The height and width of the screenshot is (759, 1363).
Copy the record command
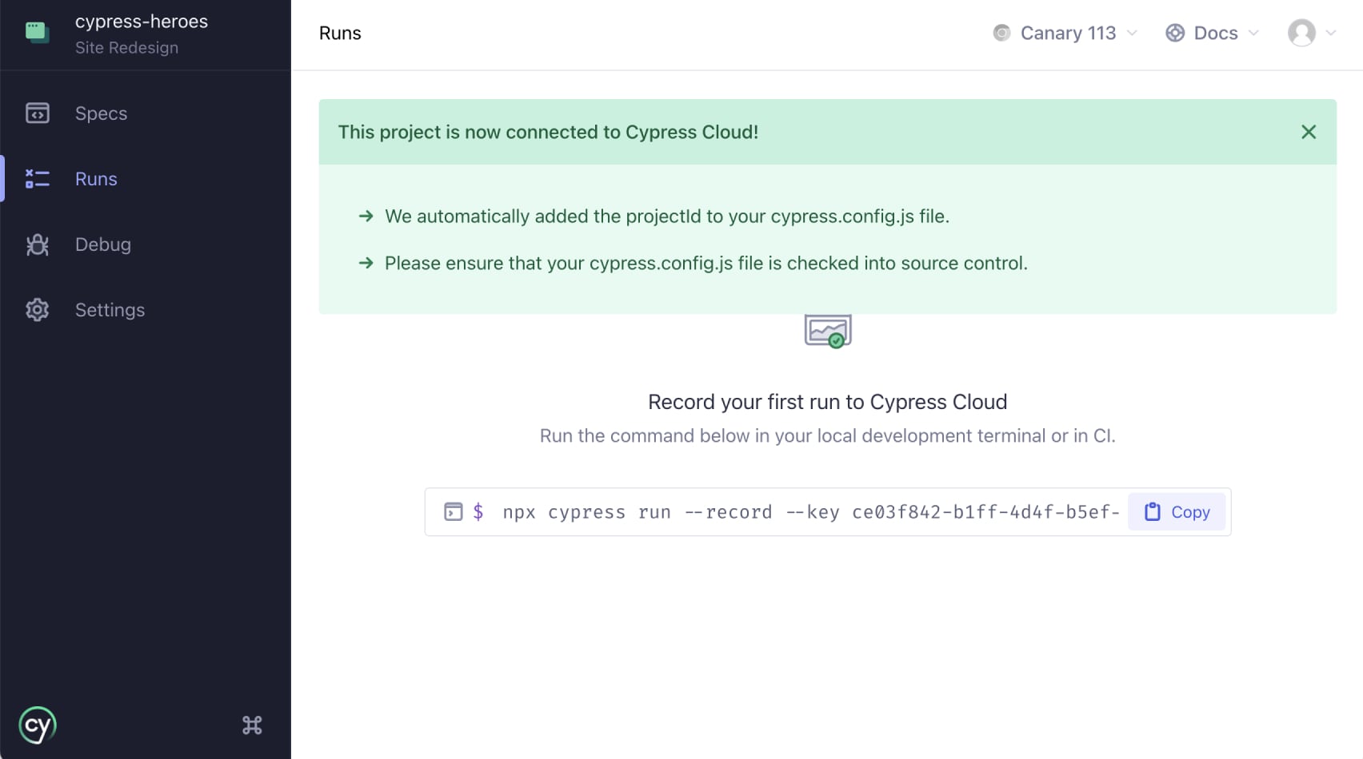pos(1177,512)
